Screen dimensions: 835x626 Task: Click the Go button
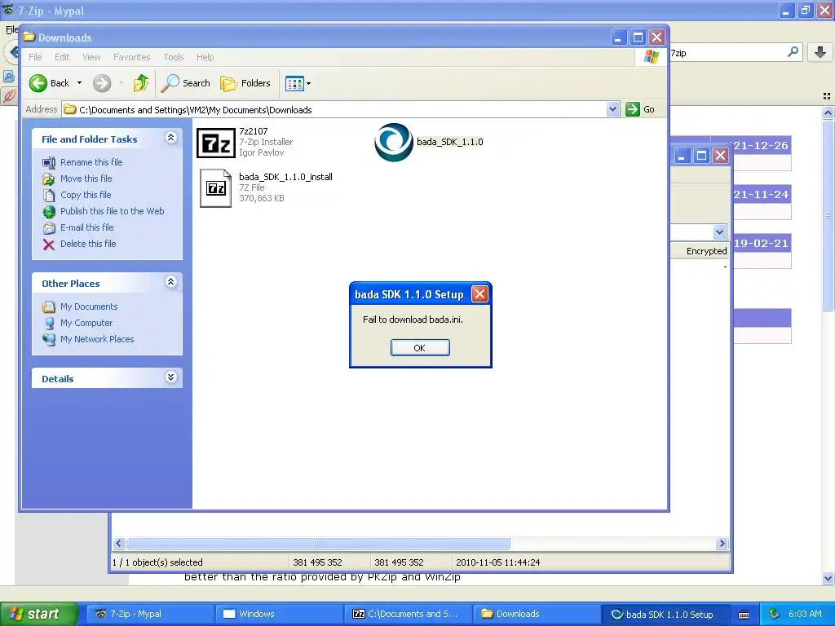[641, 110]
